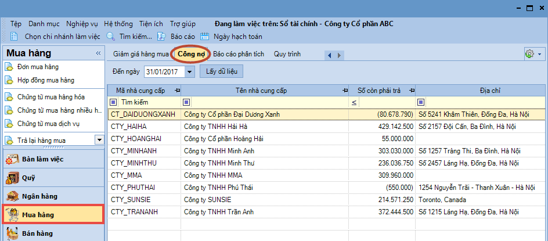Screen dimensions: 548x241
Task: Open the Bán hàng module in the sidebar
Action: click(x=53, y=233)
